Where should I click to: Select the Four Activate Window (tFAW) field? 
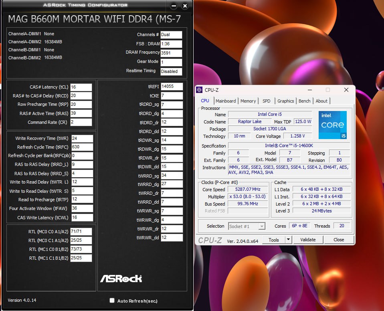click(82, 208)
